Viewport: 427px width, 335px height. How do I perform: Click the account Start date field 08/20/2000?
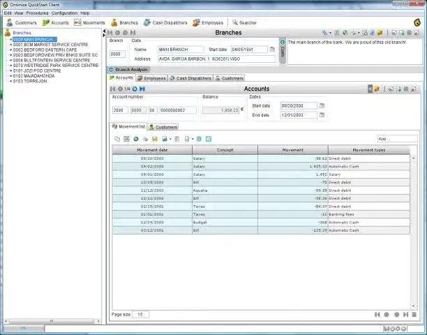[x=299, y=105]
